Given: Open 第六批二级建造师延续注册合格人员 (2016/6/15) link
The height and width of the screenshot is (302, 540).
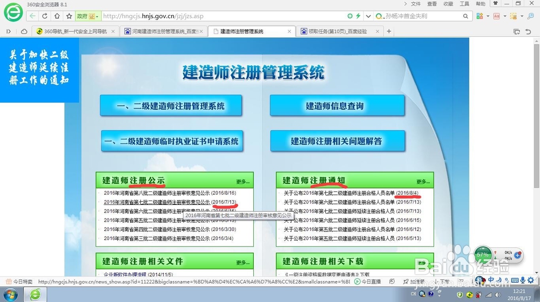Looking at the screenshot, I should [x=352, y=220].
